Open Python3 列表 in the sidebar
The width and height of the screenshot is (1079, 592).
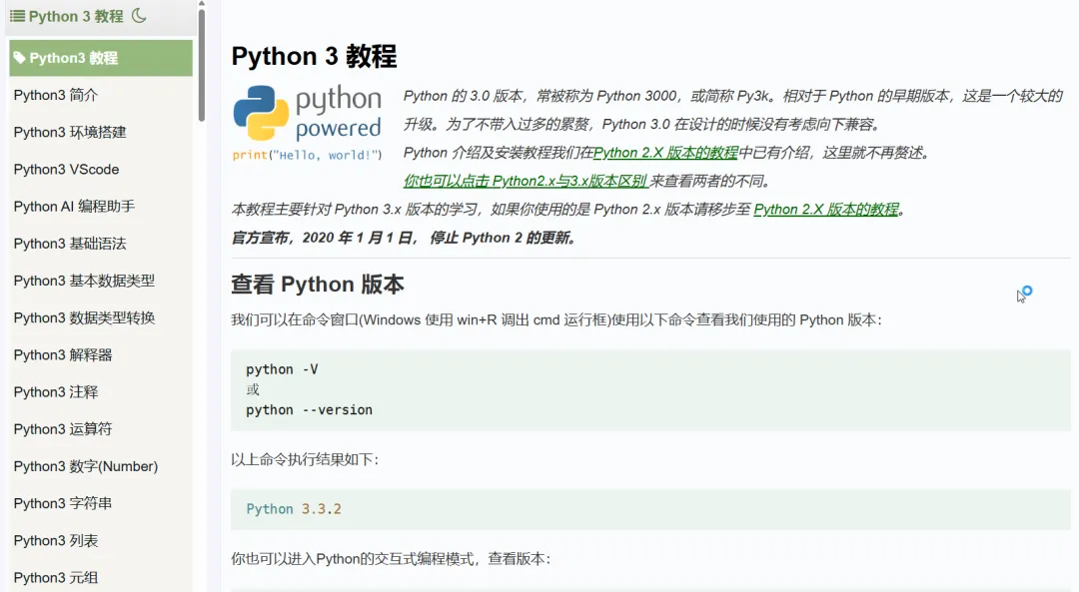click(56, 540)
